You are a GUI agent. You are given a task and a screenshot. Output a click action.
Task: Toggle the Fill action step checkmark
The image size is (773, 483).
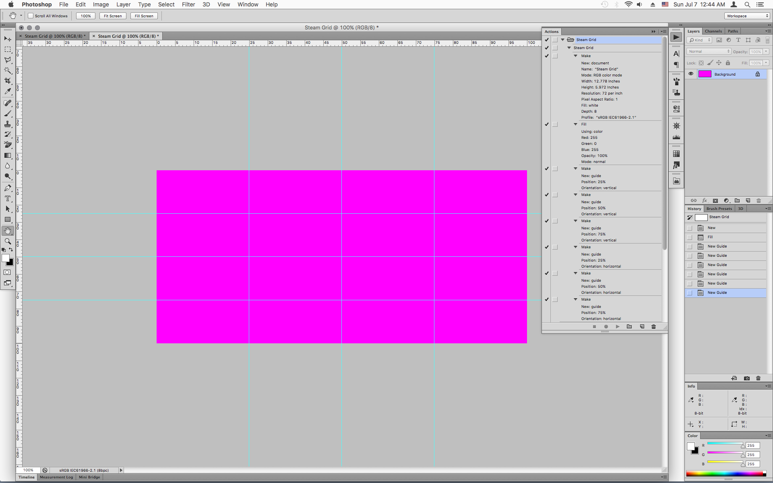547,124
